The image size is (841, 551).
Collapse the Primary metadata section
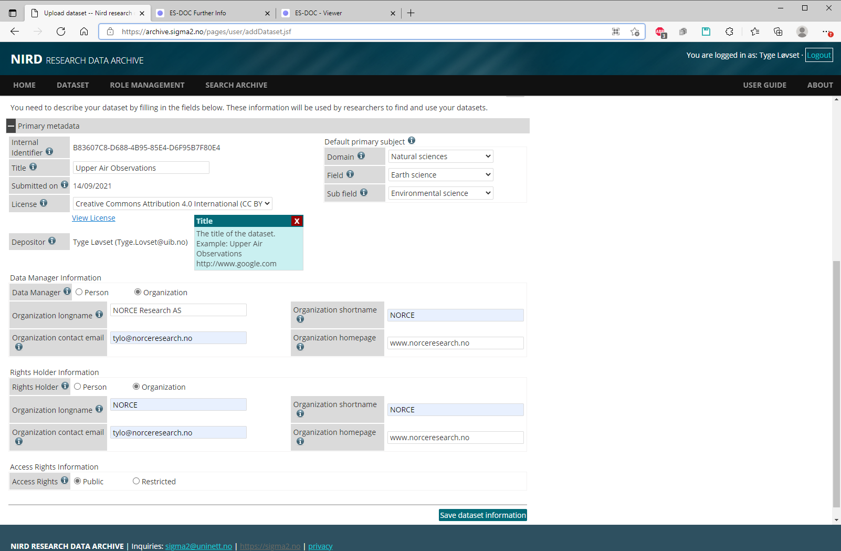click(11, 126)
